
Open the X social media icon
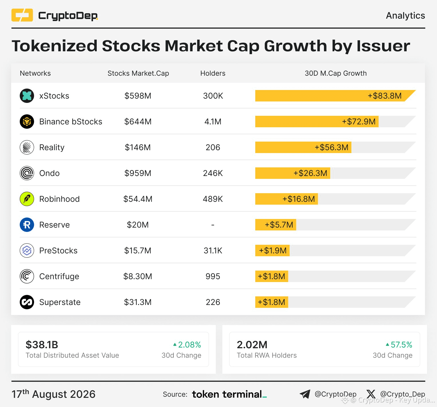pos(371,394)
